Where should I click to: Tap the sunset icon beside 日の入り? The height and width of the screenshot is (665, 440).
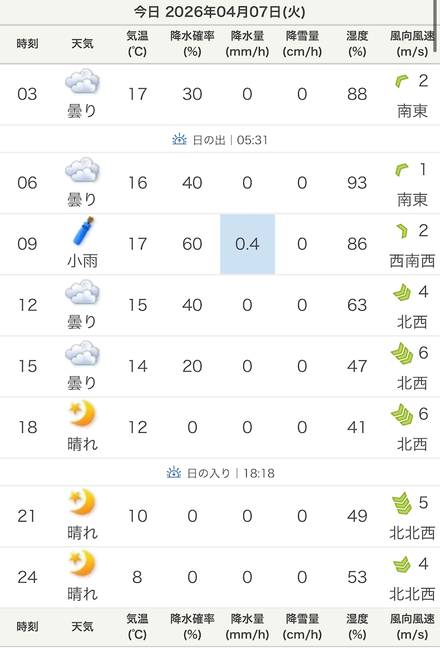(174, 473)
